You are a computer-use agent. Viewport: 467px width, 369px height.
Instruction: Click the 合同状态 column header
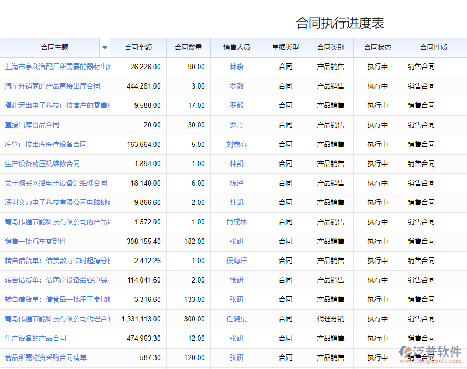click(x=378, y=48)
